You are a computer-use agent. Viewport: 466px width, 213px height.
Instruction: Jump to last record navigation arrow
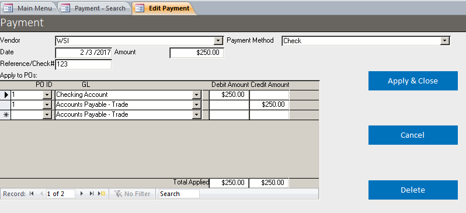tap(92, 194)
